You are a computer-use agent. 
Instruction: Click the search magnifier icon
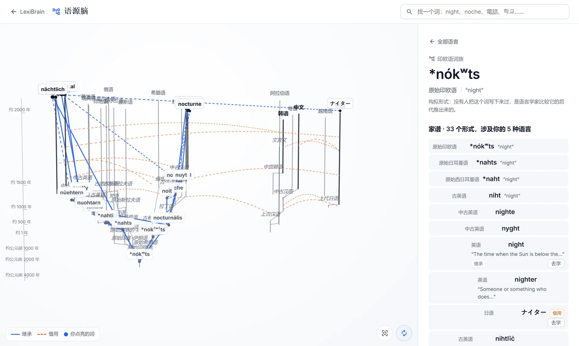409,12
